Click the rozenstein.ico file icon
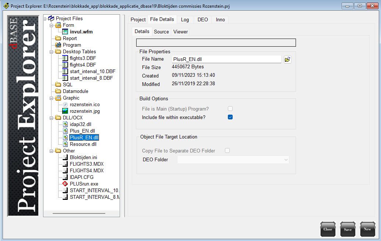Viewport: 381px width, 241px height. [65, 105]
